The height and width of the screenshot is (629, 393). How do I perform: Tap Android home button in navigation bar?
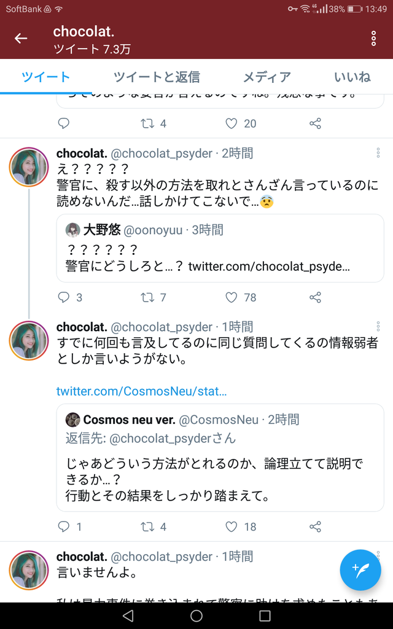tap(196, 615)
